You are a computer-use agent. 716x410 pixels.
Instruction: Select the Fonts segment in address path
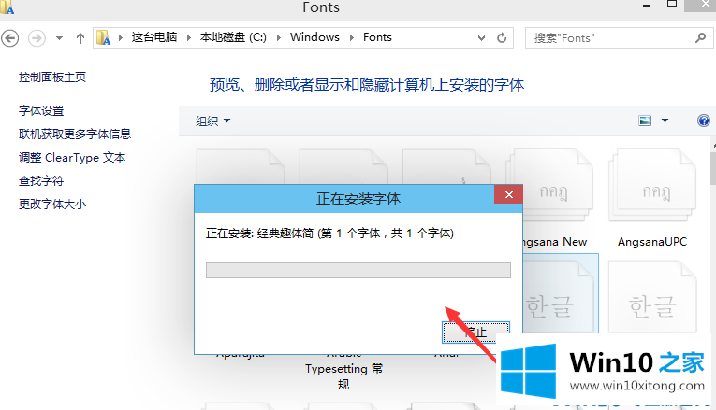click(377, 37)
